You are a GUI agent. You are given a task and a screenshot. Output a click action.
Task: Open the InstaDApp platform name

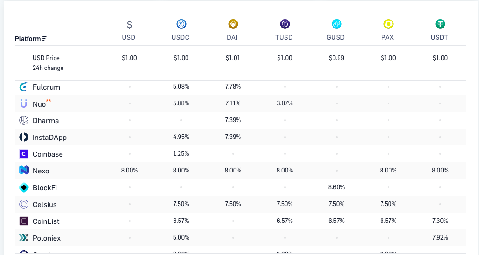[x=49, y=138]
